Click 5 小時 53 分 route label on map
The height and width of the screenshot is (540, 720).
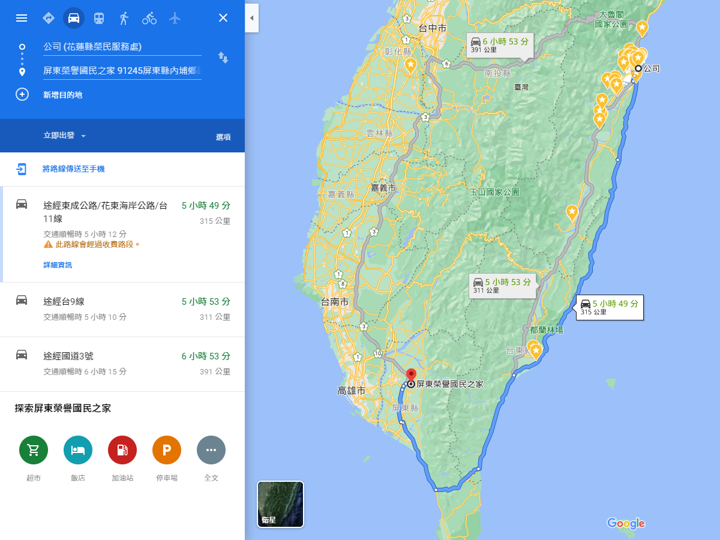(x=502, y=286)
